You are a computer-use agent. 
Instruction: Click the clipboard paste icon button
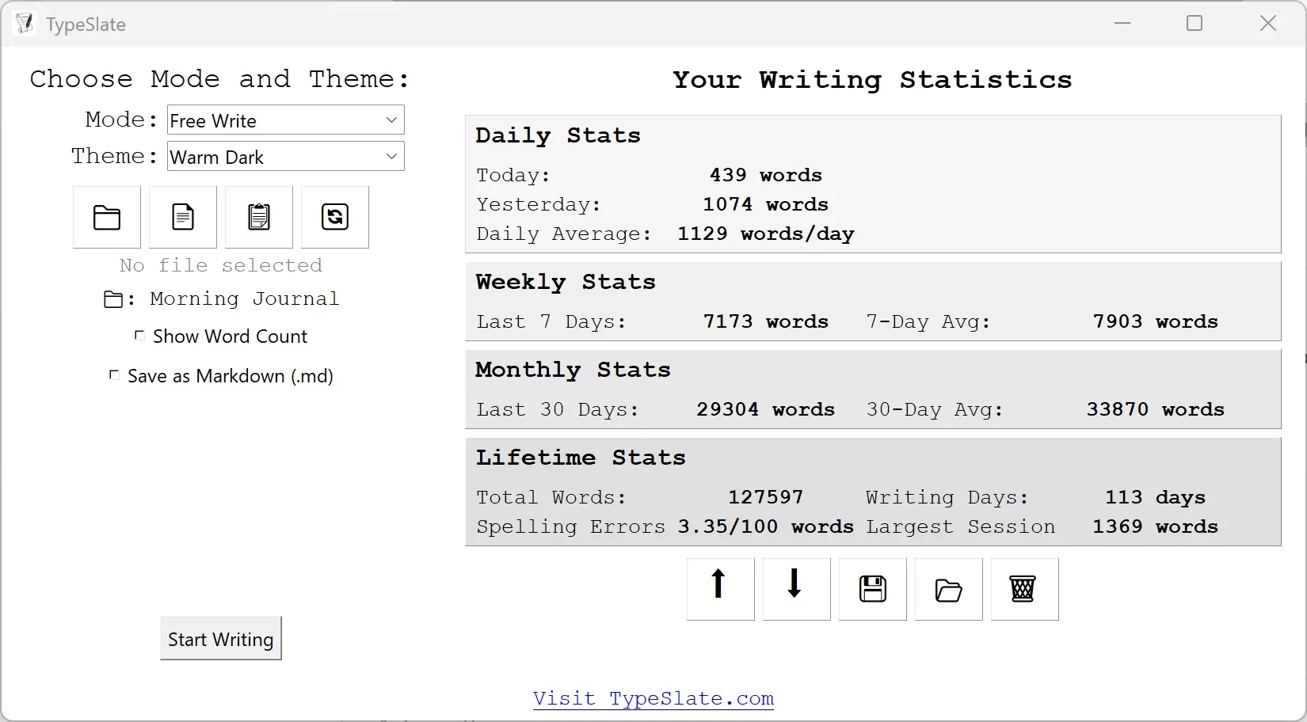[259, 217]
